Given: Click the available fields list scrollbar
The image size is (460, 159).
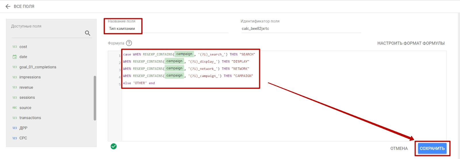Looking at the screenshot, I should (x=95, y=98).
